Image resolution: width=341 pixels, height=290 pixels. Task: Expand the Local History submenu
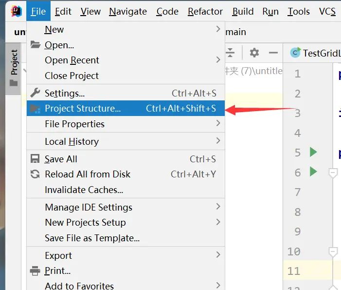coord(218,141)
